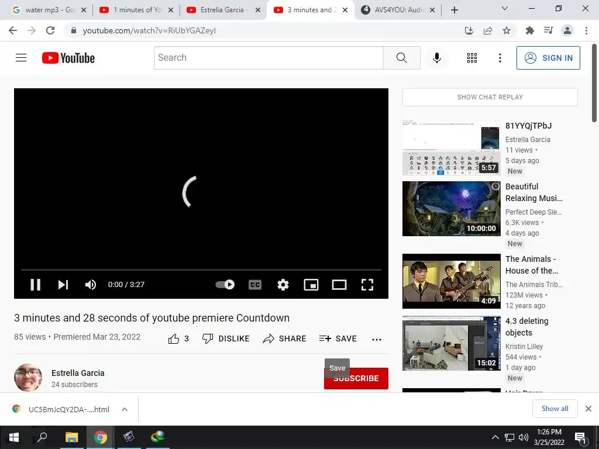Open the YouTube apps grid
Viewport: 599px width, 449px height.
coord(472,58)
